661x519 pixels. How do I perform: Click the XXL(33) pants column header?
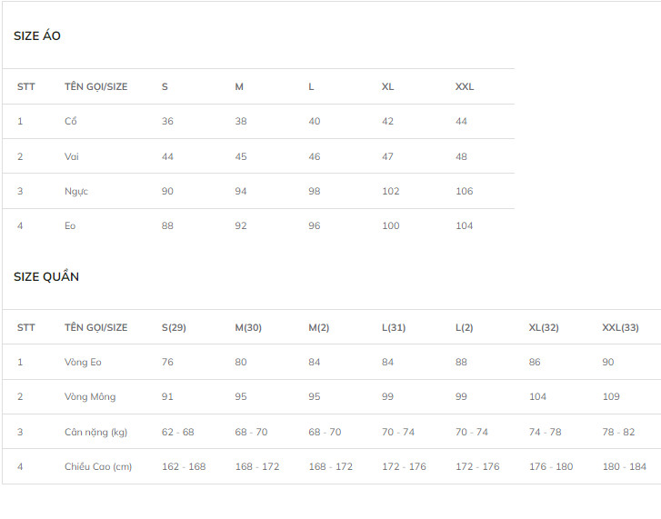click(x=620, y=327)
